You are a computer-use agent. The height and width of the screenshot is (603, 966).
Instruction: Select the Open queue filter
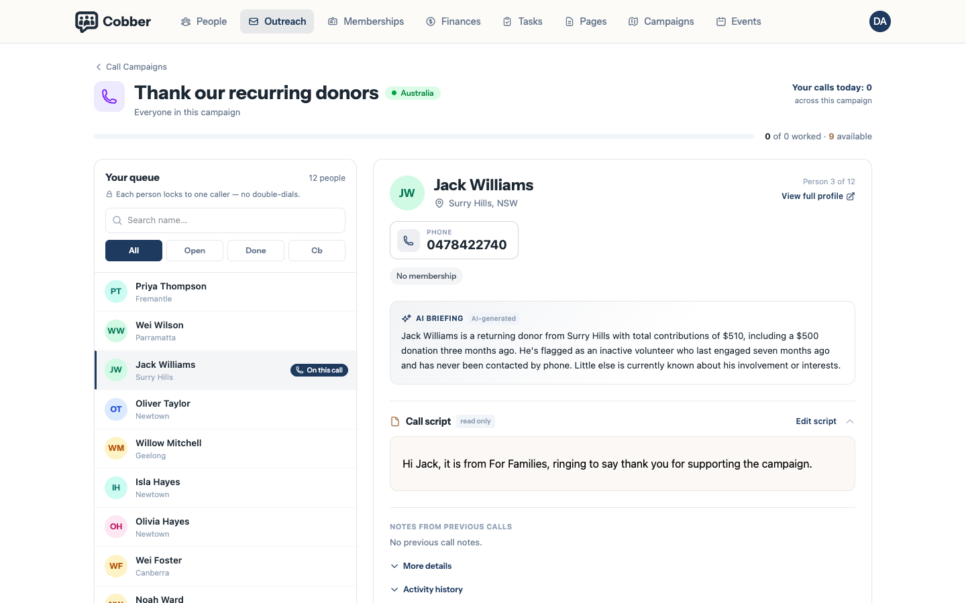tap(195, 251)
